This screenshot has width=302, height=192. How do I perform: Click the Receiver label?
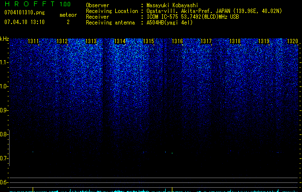point(97,17)
